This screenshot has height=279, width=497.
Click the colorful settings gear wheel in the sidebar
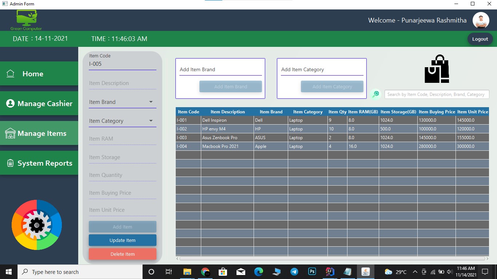click(36, 225)
